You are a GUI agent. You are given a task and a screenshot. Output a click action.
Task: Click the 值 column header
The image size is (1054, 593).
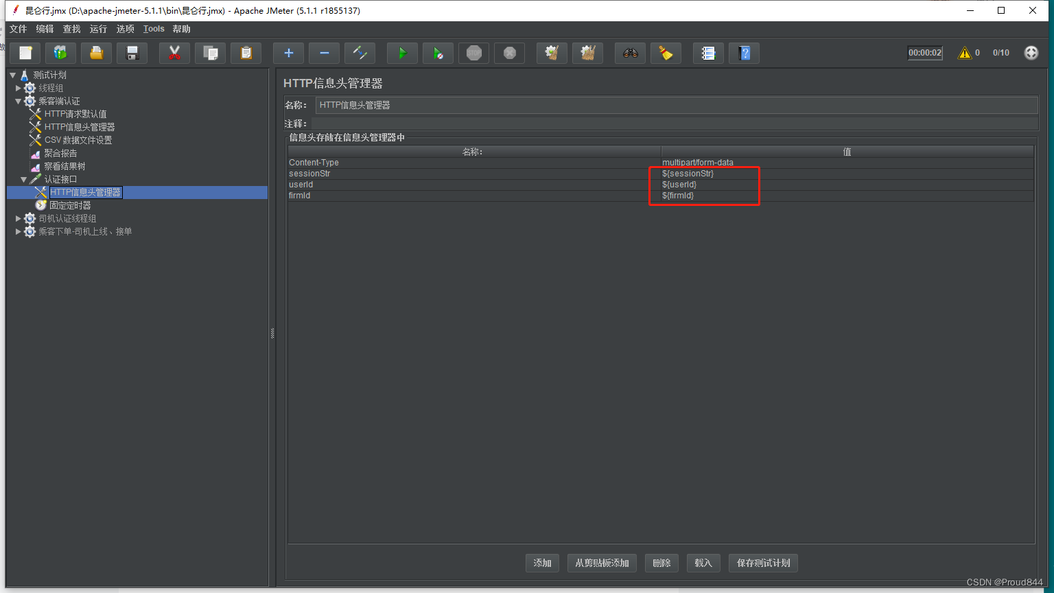point(847,152)
